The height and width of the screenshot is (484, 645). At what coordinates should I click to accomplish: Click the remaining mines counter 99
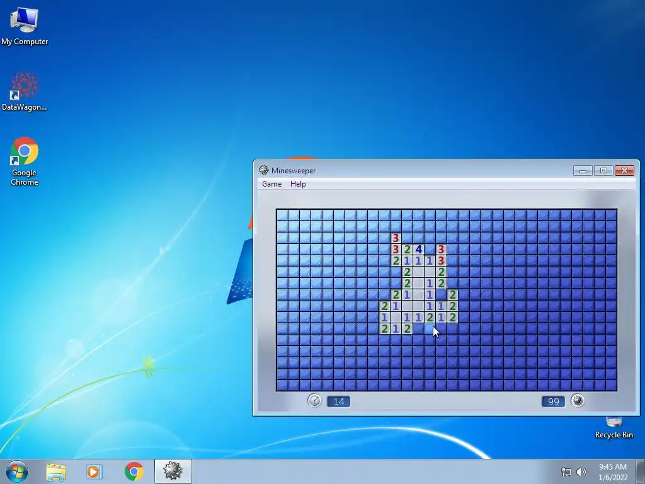coord(554,401)
